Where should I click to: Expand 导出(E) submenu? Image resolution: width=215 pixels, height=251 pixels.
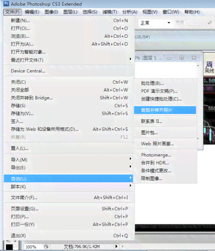coord(69,168)
